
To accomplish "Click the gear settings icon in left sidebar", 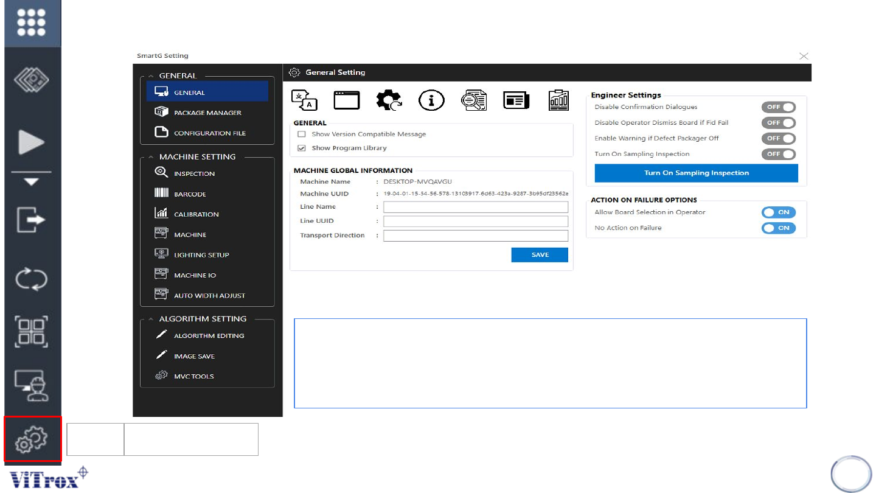I will click(33, 439).
